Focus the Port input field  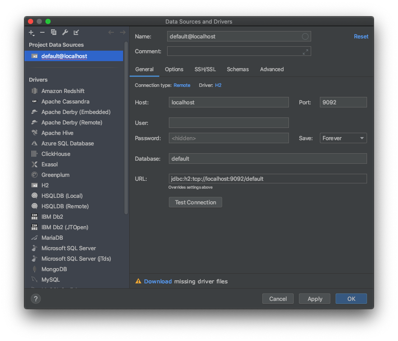click(x=343, y=102)
